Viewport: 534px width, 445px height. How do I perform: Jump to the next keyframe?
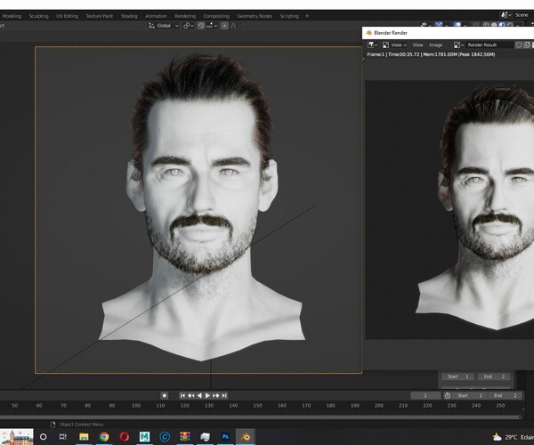216,395
